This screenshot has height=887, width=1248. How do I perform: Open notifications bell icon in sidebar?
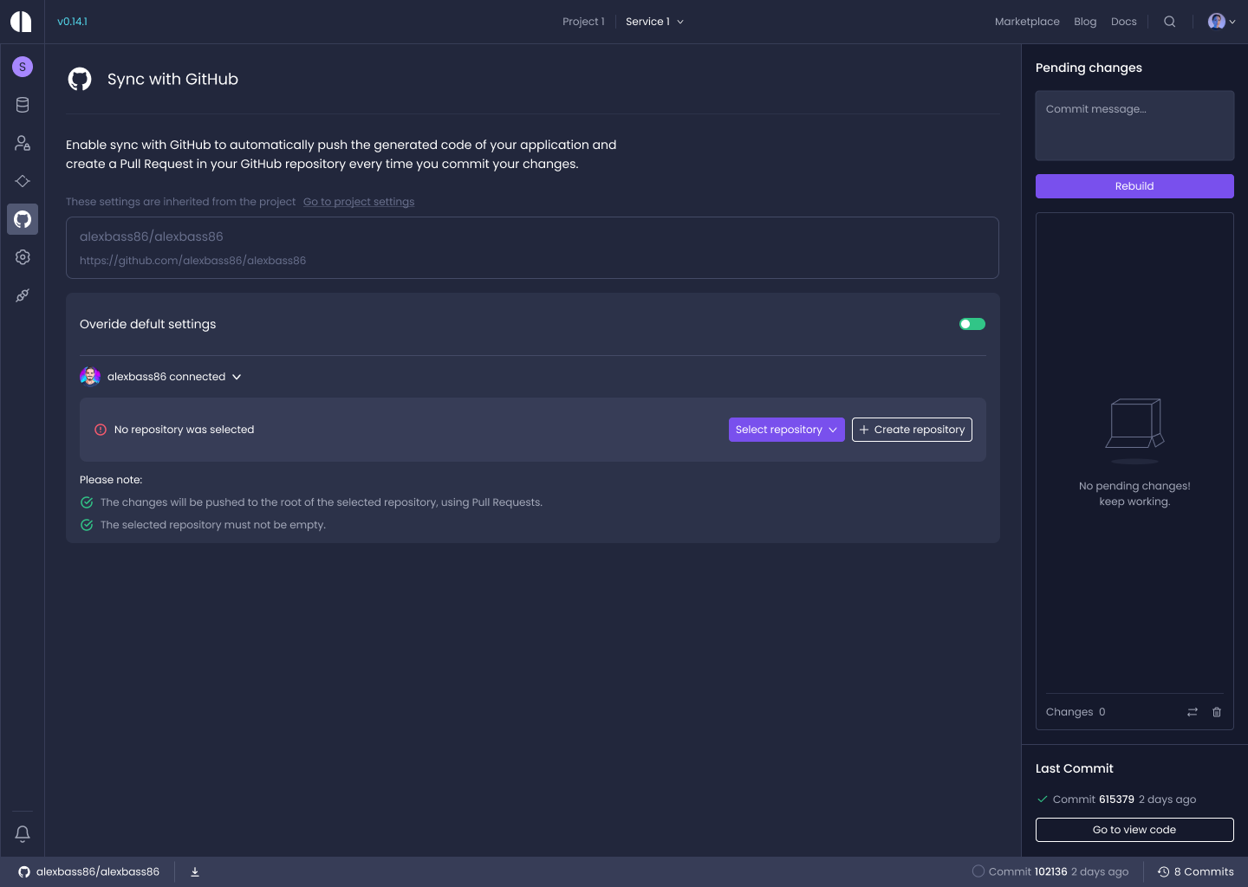pyautogui.click(x=23, y=833)
